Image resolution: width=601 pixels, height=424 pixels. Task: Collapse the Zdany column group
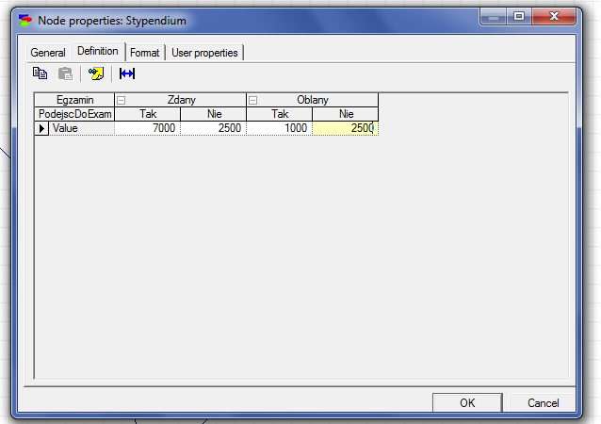[x=122, y=101]
